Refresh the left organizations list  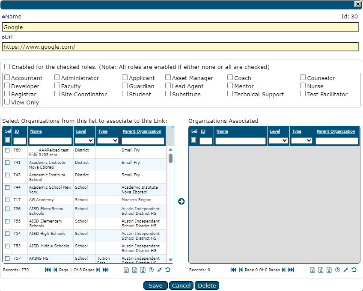(x=168, y=270)
